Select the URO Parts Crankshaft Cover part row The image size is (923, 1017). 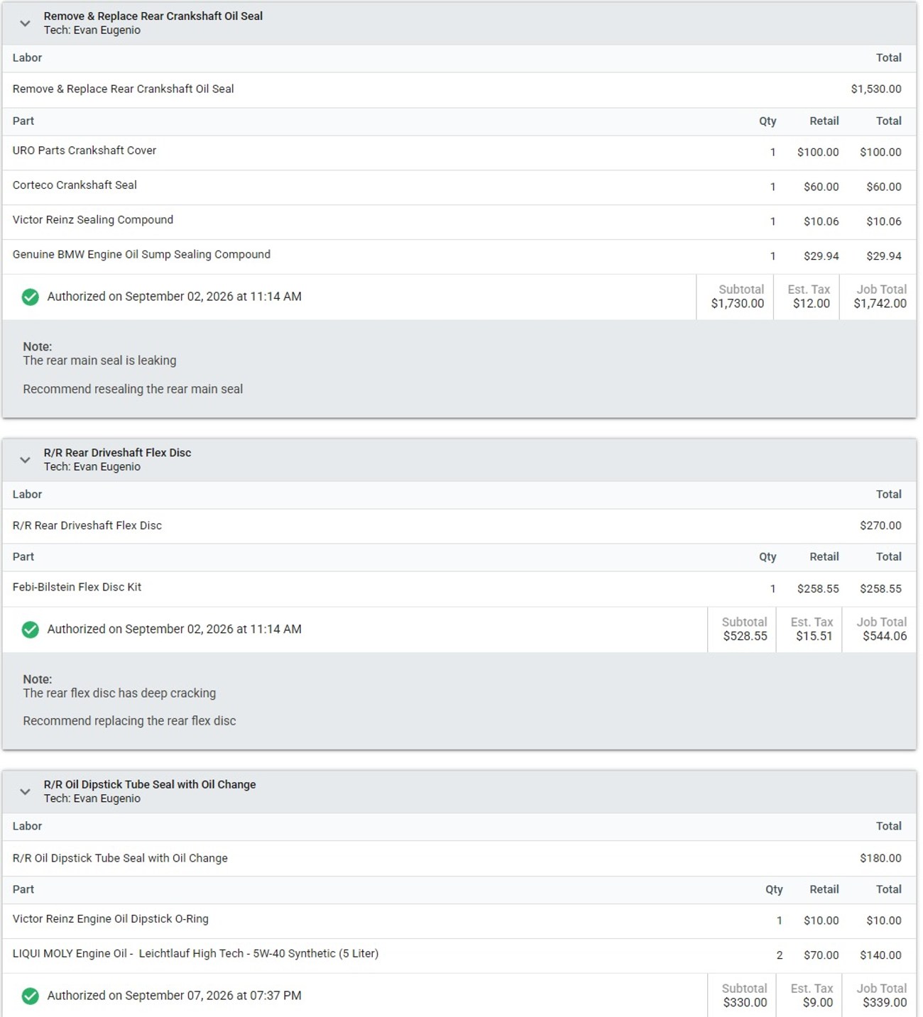(459, 153)
